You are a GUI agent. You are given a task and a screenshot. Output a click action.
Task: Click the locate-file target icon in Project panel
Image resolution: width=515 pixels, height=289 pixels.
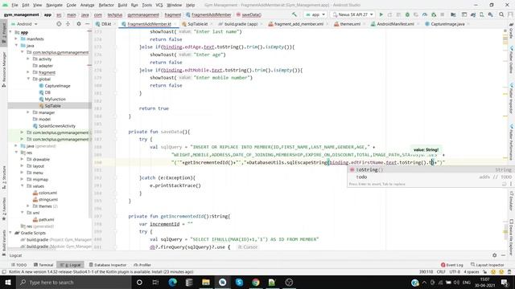pyautogui.click(x=59, y=24)
